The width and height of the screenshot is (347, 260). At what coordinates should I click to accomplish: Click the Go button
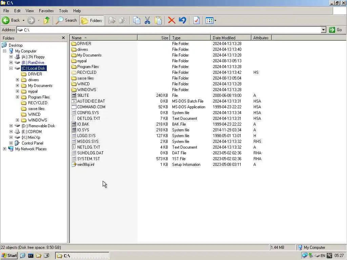click(x=335, y=30)
